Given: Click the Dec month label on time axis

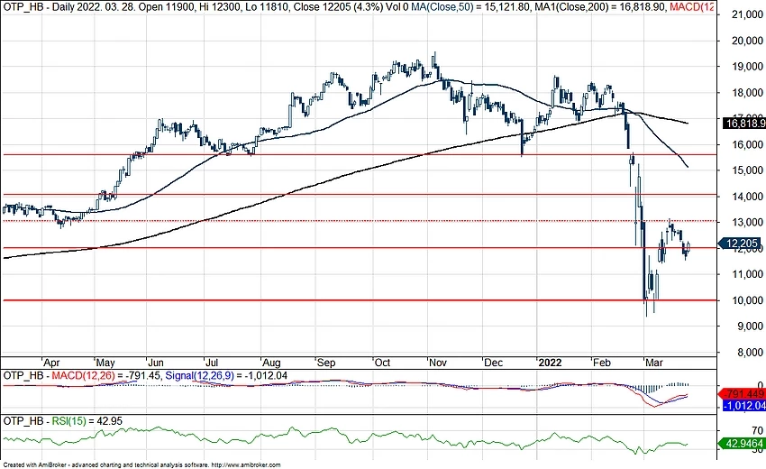Looking at the screenshot, I should point(493,363).
